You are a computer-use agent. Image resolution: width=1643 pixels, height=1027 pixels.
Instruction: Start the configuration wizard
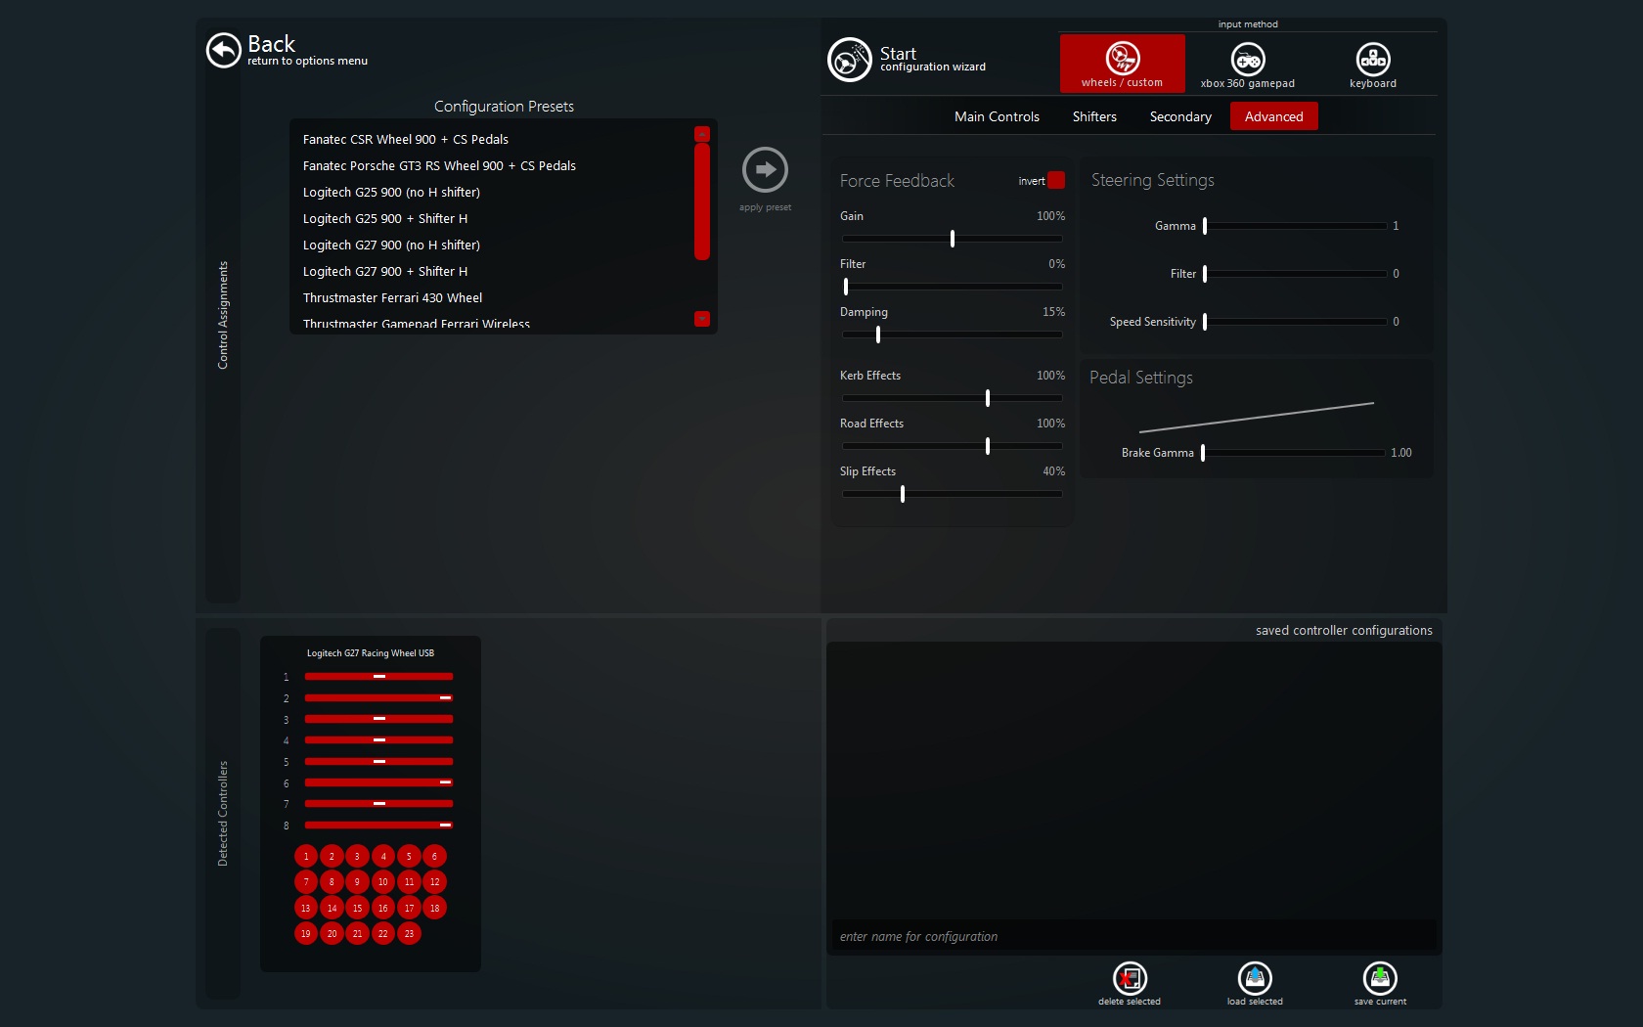(x=849, y=60)
